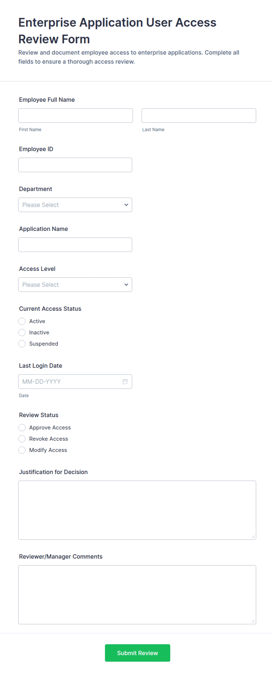
Task: Click the Department dropdown chevron arrow
Action: pos(126,205)
